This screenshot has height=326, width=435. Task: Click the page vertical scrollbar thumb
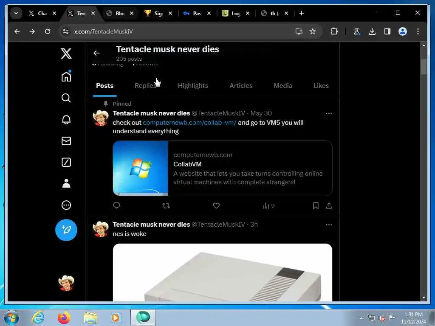[x=424, y=67]
